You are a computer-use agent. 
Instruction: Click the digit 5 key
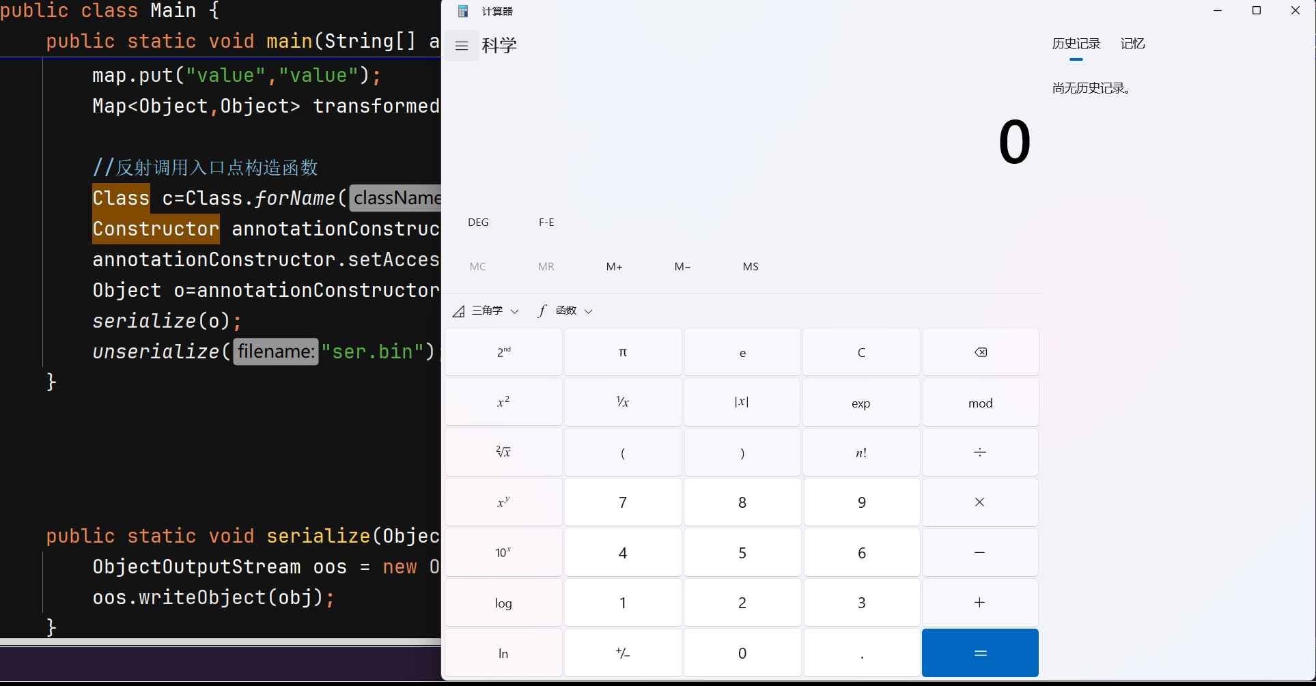tap(742, 552)
